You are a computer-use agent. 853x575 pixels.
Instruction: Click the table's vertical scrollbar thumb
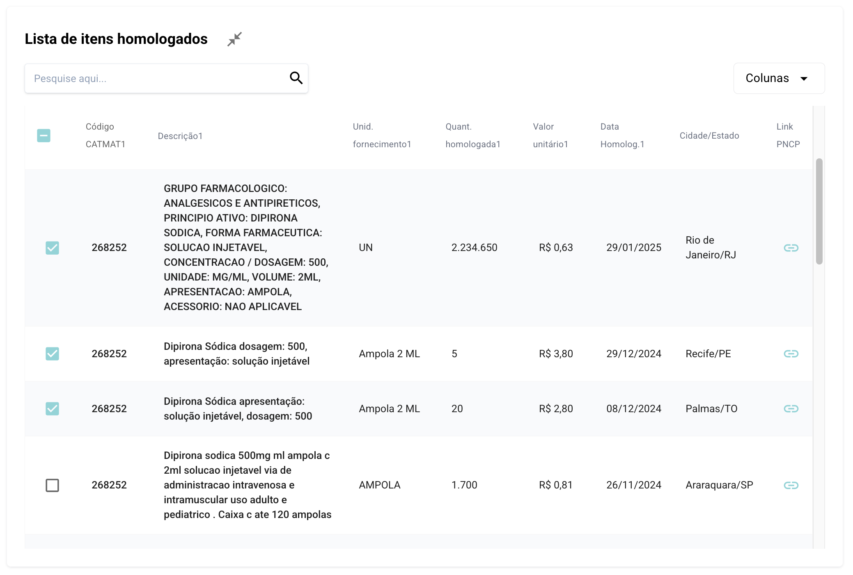point(819,211)
